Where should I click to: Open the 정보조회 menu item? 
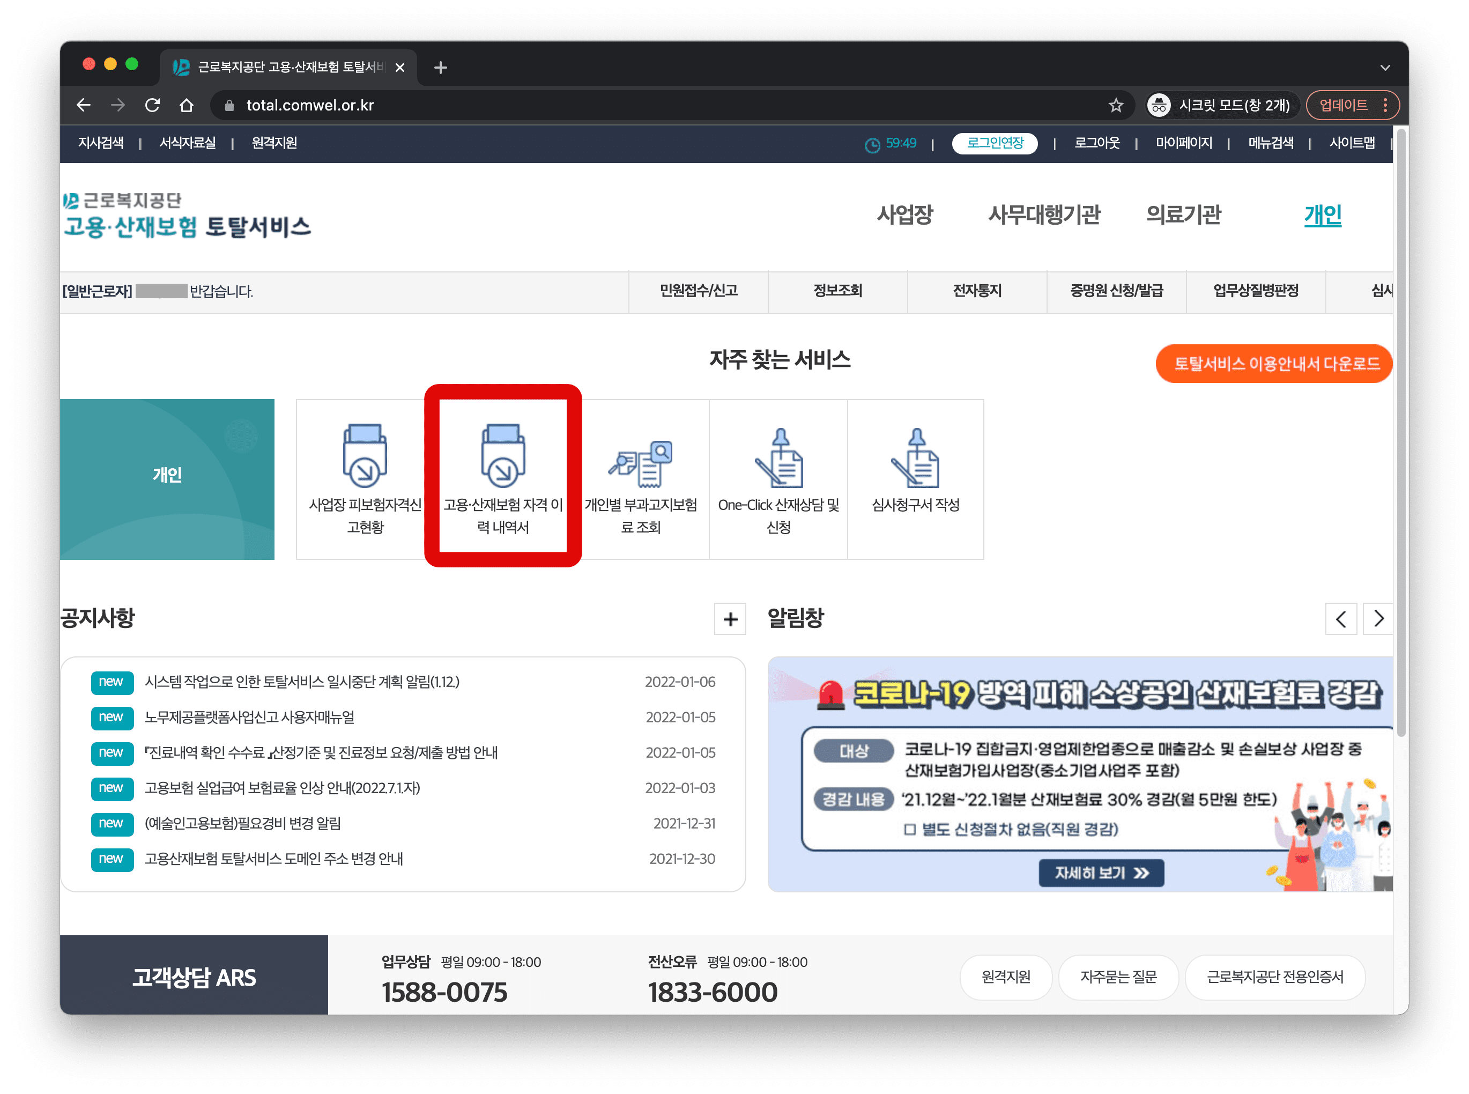point(837,291)
